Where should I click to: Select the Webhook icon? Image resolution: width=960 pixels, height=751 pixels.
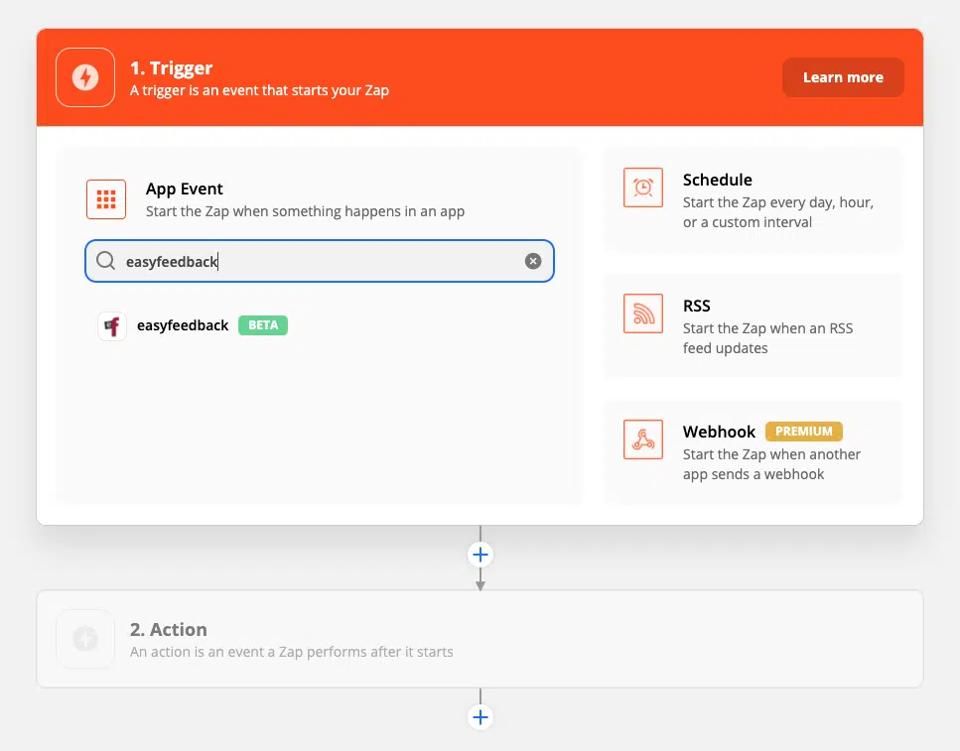point(643,439)
